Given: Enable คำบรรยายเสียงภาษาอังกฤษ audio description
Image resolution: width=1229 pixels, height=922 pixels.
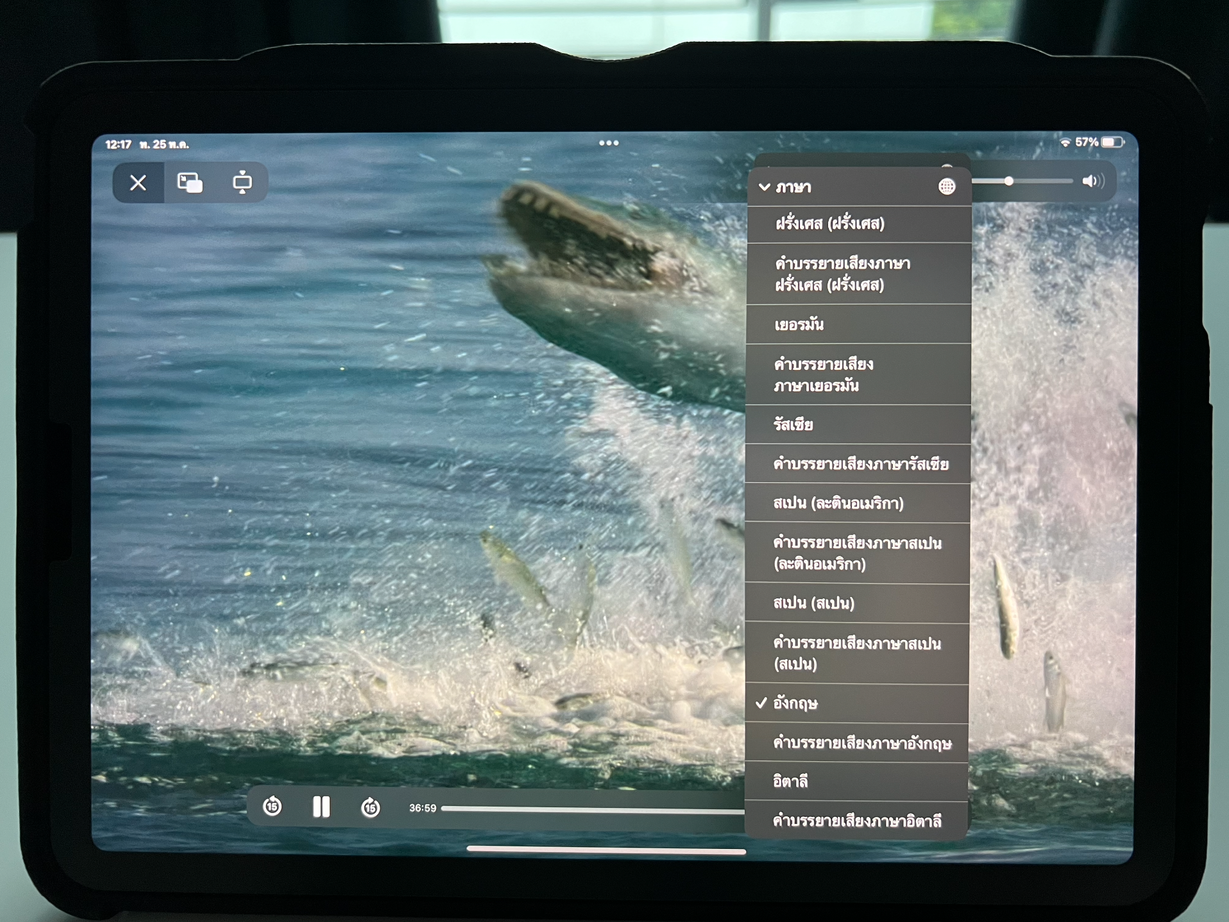Looking at the screenshot, I should (x=861, y=743).
